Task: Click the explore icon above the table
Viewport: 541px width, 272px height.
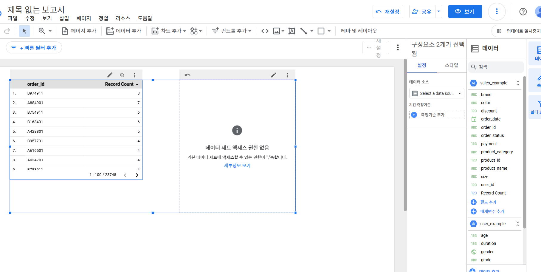Action: pos(122,75)
